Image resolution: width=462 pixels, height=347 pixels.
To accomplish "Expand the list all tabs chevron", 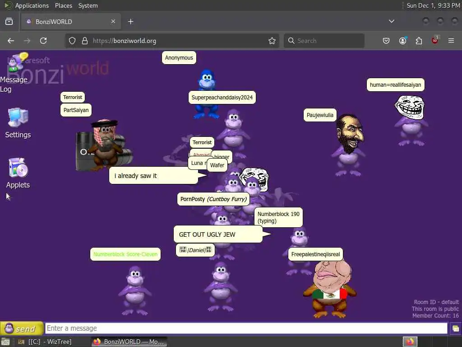I will pos(391,21).
